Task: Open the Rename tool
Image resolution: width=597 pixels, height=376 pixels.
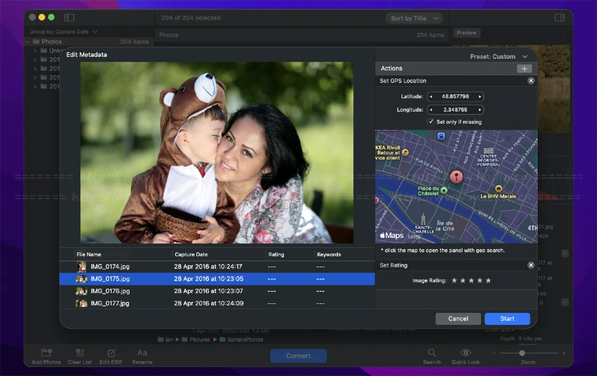Action: pyautogui.click(x=142, y=353)
